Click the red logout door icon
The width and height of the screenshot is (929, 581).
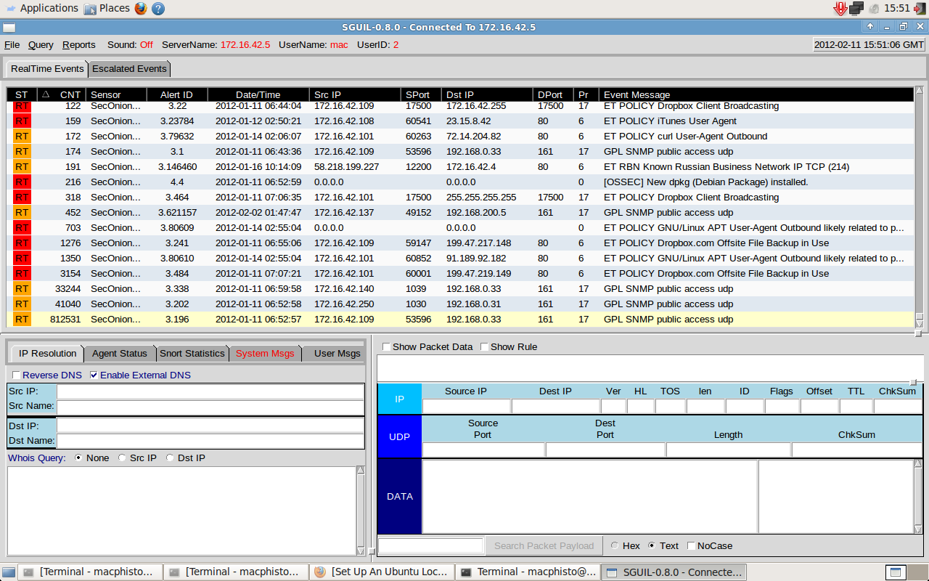pos(920,9)
